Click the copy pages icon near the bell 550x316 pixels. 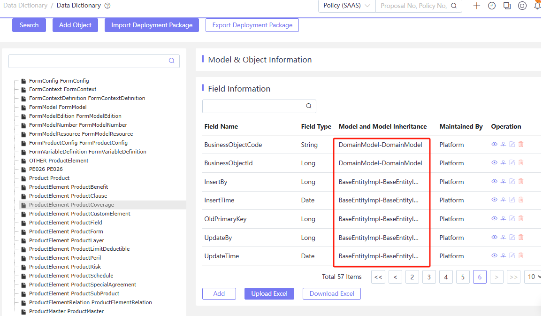click(507, 6)
